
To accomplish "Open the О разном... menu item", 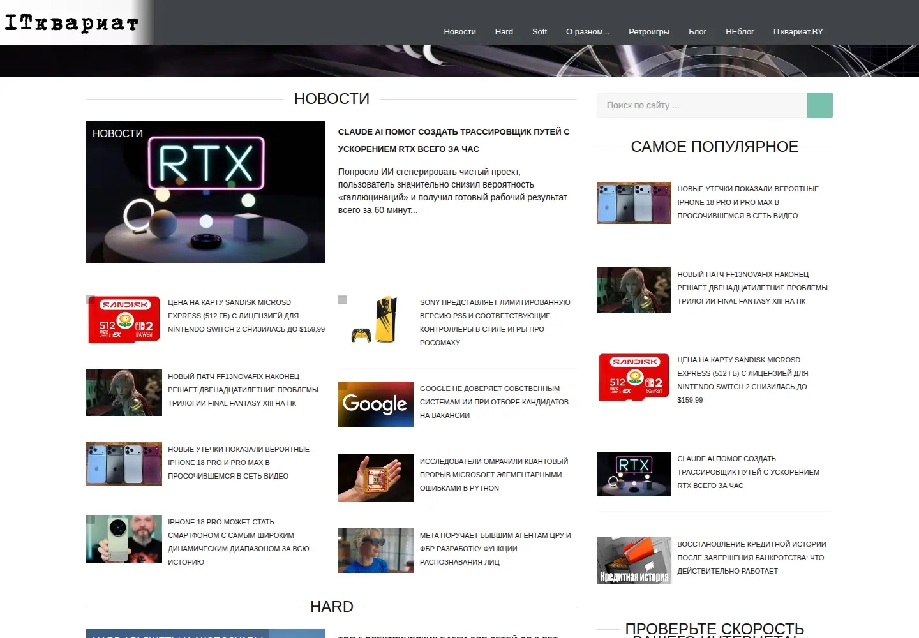I will [x=587, y=31].
